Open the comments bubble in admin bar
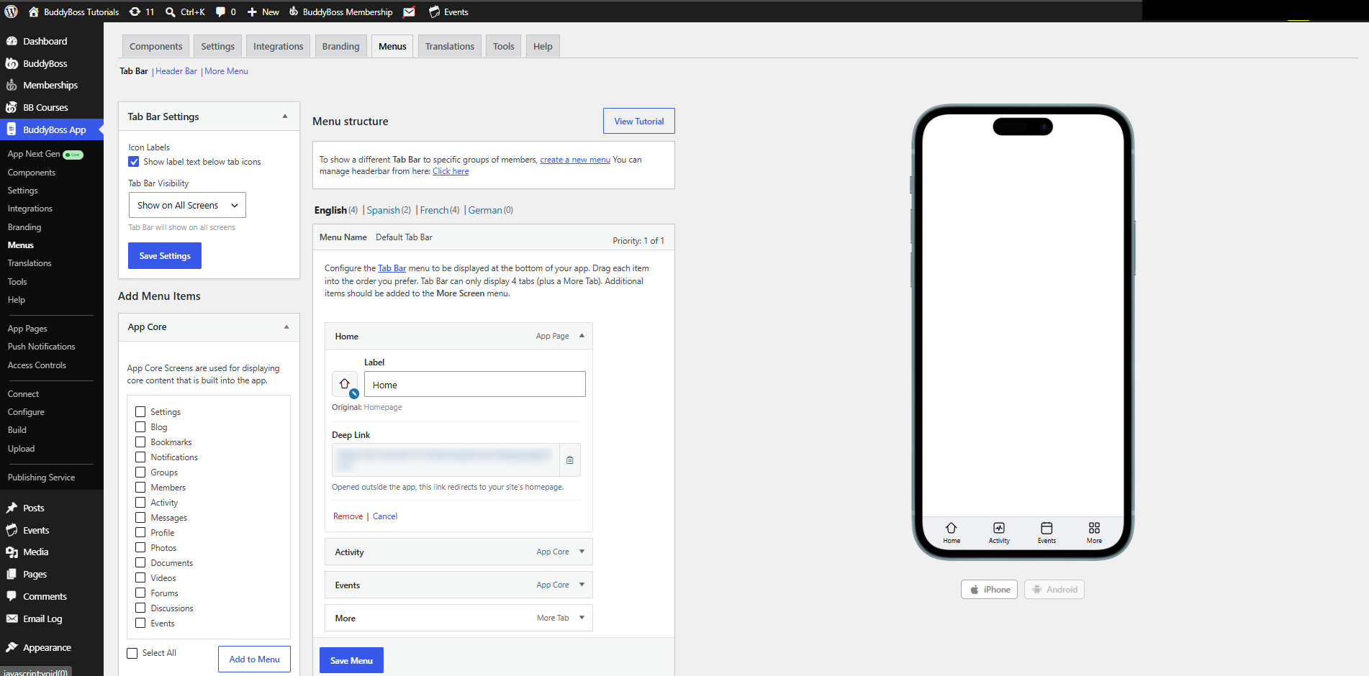Image resolution: width=1369 pixels, height=676 pixels. (x=220, y=12)
